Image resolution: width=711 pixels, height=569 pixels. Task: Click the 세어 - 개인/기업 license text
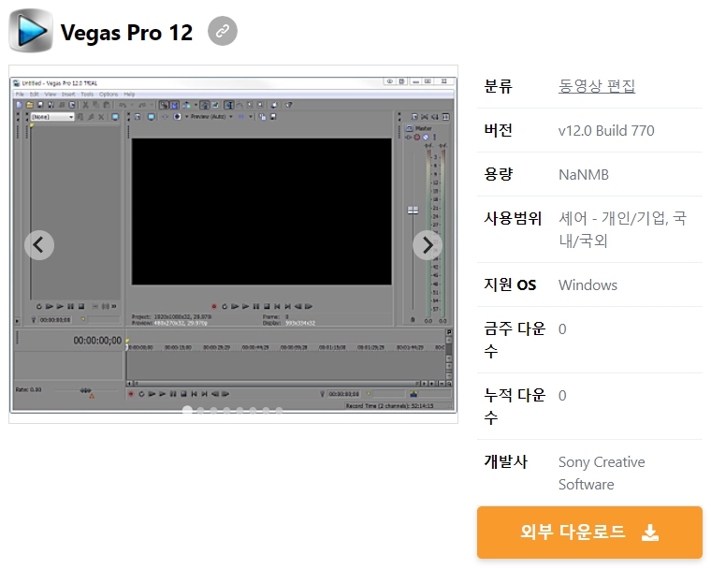[622, 229]
